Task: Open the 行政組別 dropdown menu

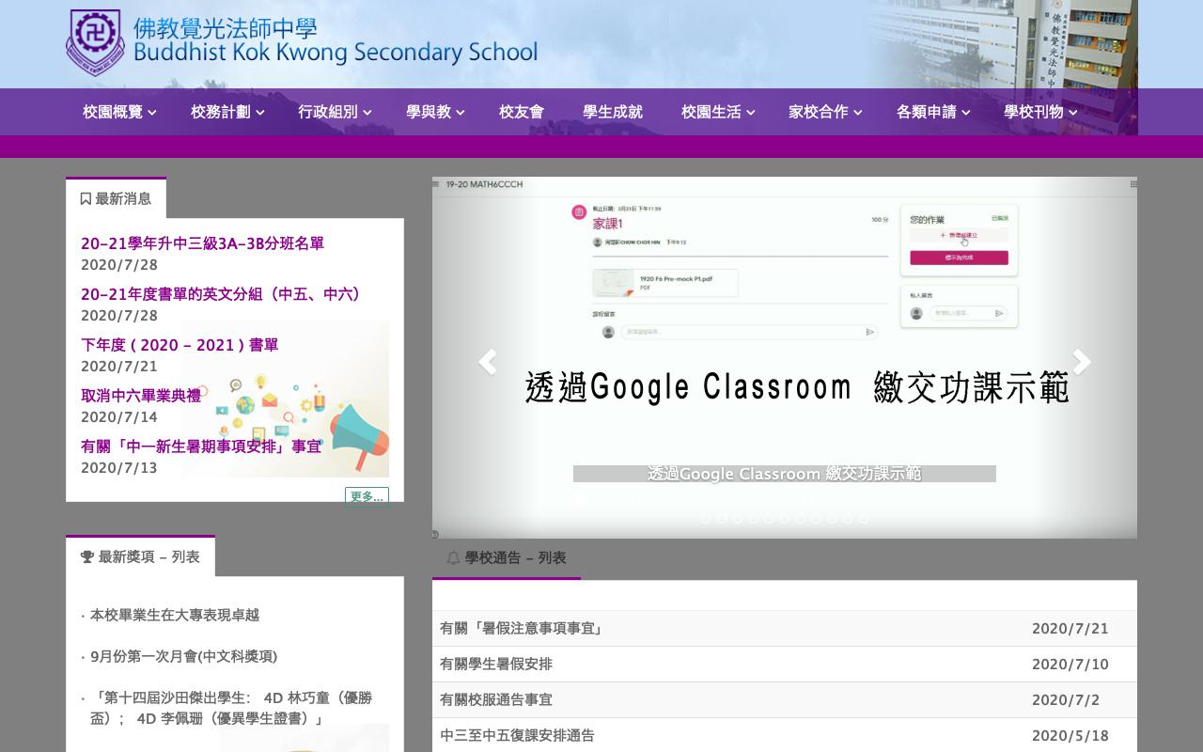Action: point(335,112)
